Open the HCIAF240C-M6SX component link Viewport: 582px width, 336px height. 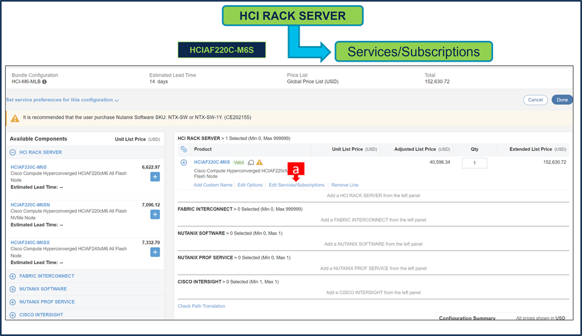(30, 243)
